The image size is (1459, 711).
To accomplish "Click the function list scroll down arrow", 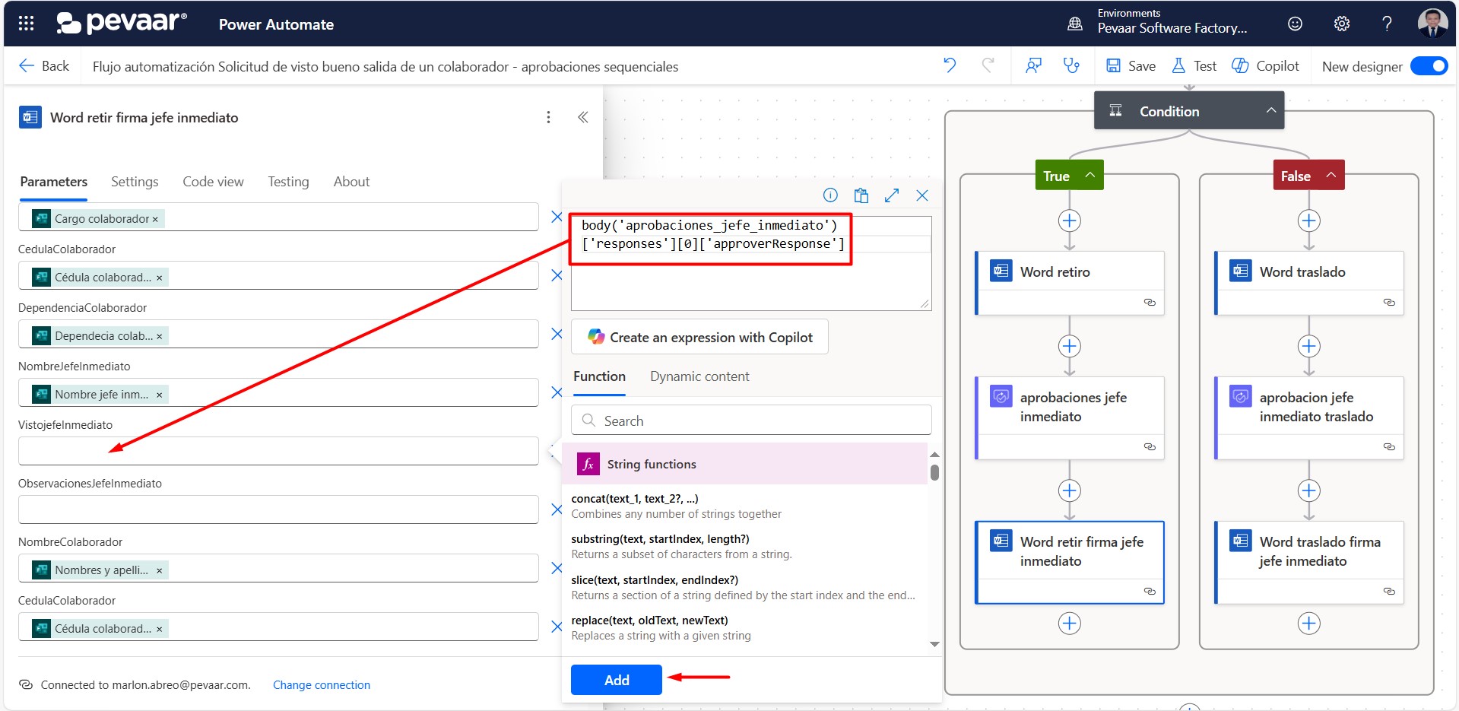I will point(934,644).
